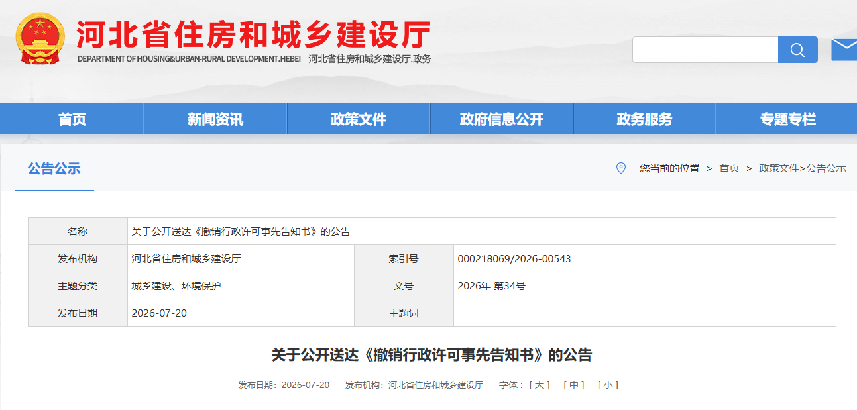Follow the breadcrumb 首页 link
Image resolution: width=857 pixels, height=410 pixels.
click(x=729, y=168)
